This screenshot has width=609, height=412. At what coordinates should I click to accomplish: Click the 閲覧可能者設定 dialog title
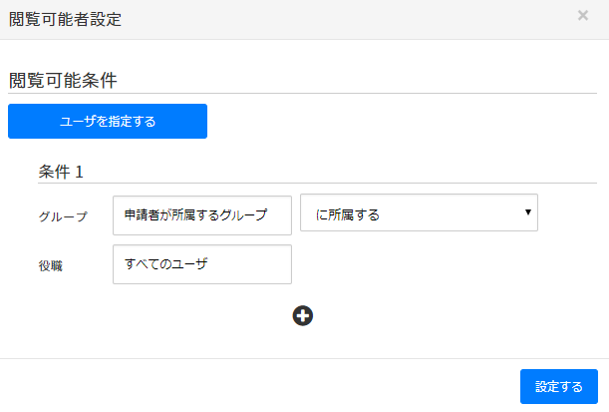click(x=65, y=19)
